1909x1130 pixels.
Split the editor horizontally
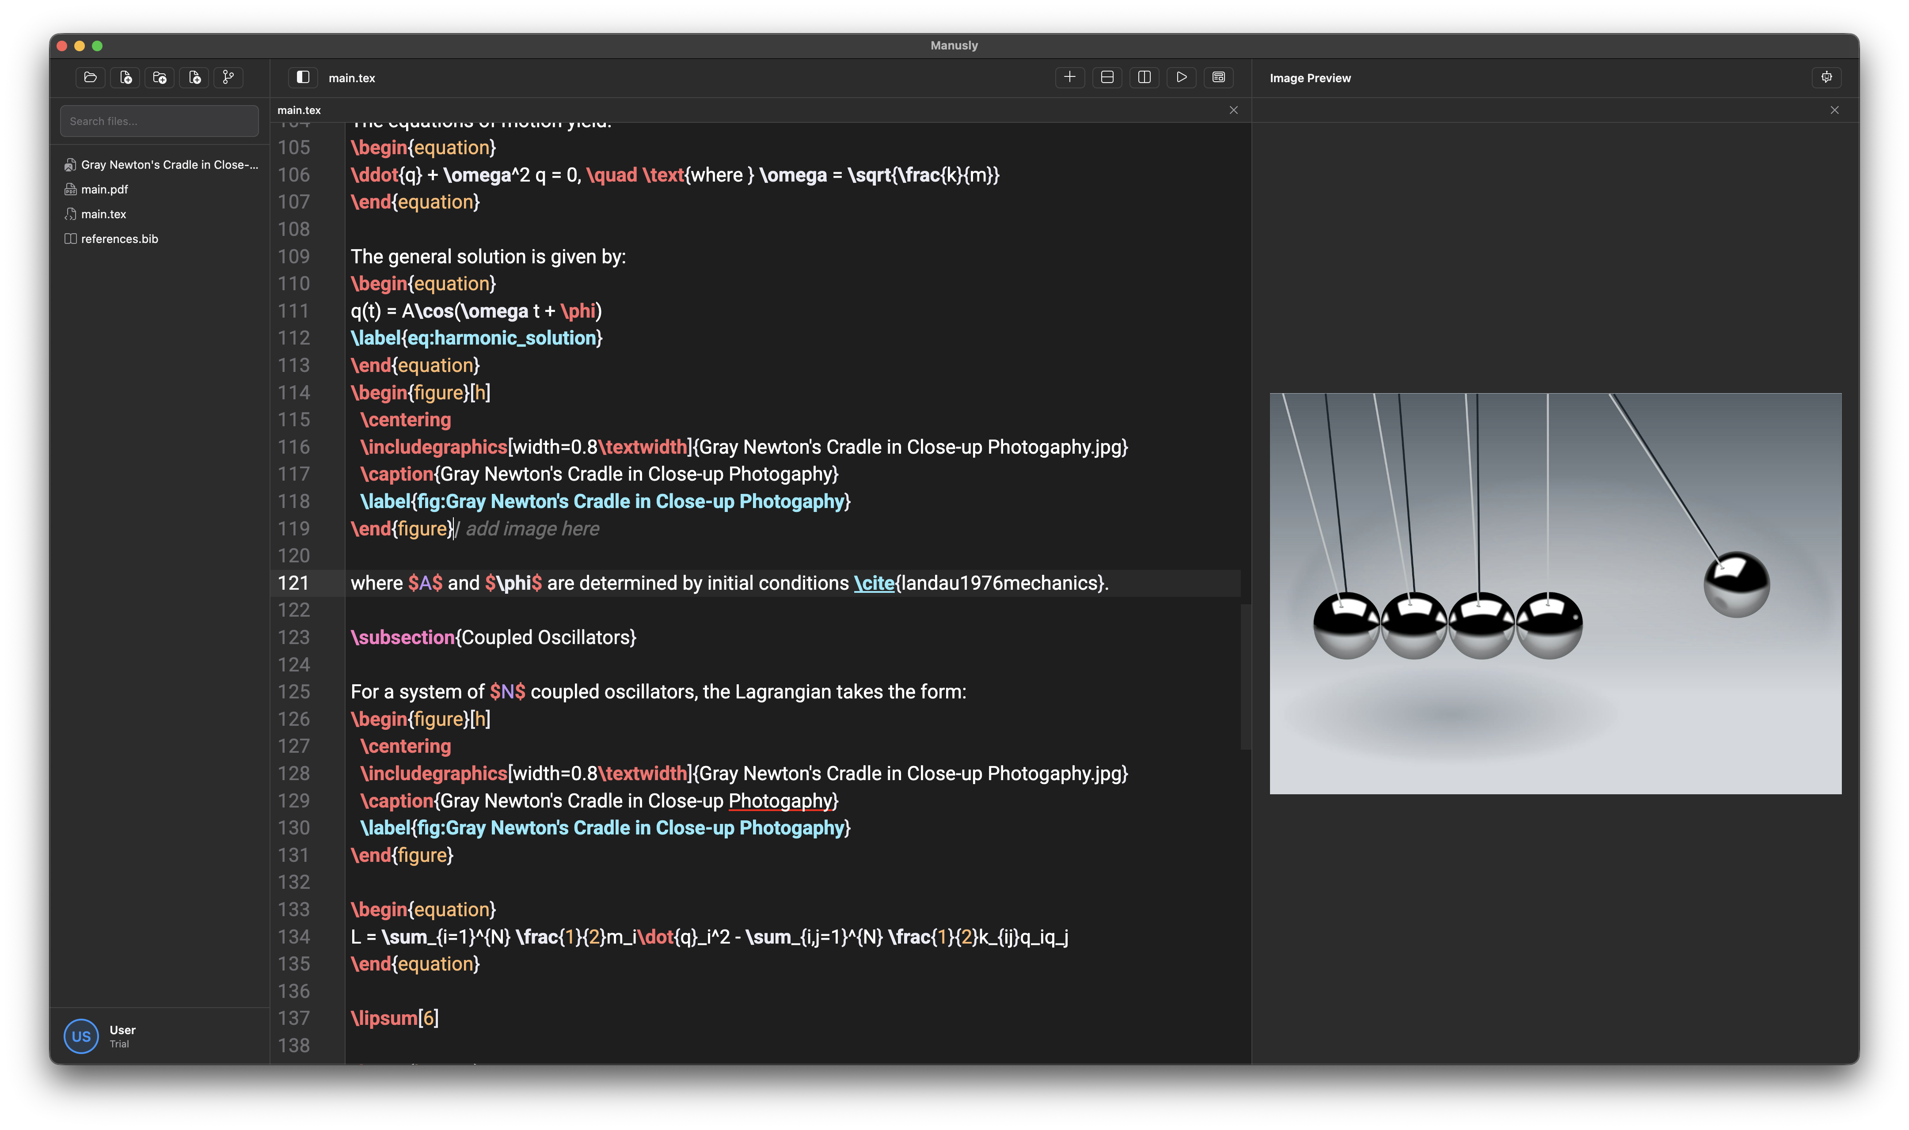click(1107, 78)
